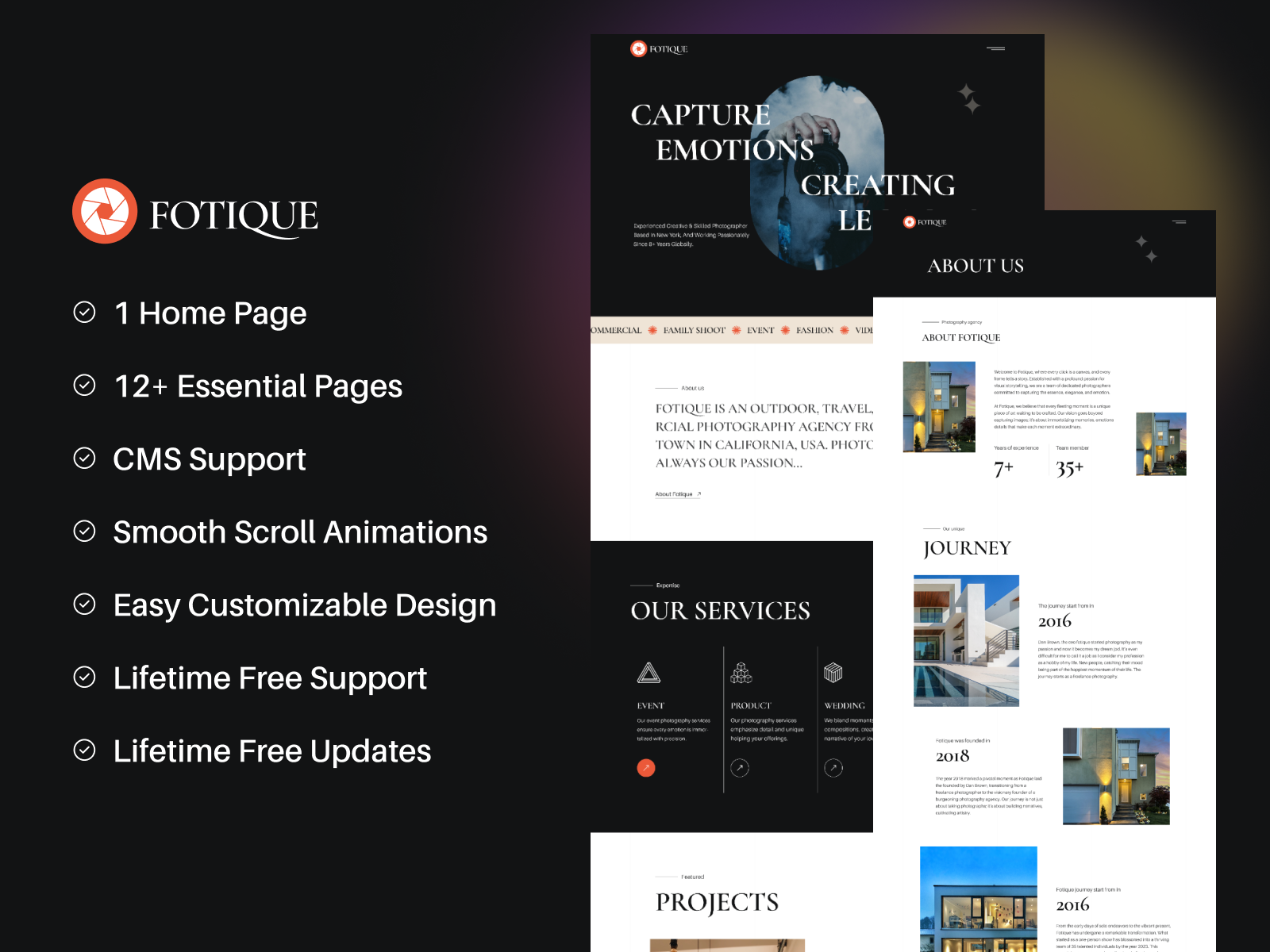1270x952 pixels.
Task: Click the sparkle stars decoration in hero
Action: [x=968, y=98]
